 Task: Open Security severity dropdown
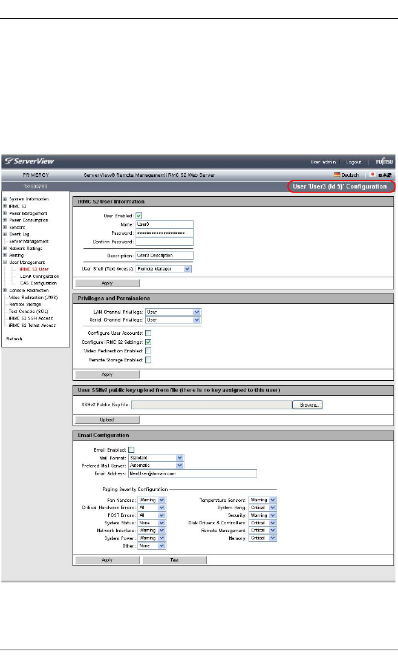coord(263,515)
